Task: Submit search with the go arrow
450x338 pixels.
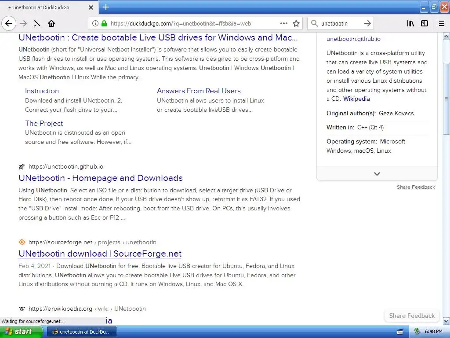Action: tap(367, 23)
